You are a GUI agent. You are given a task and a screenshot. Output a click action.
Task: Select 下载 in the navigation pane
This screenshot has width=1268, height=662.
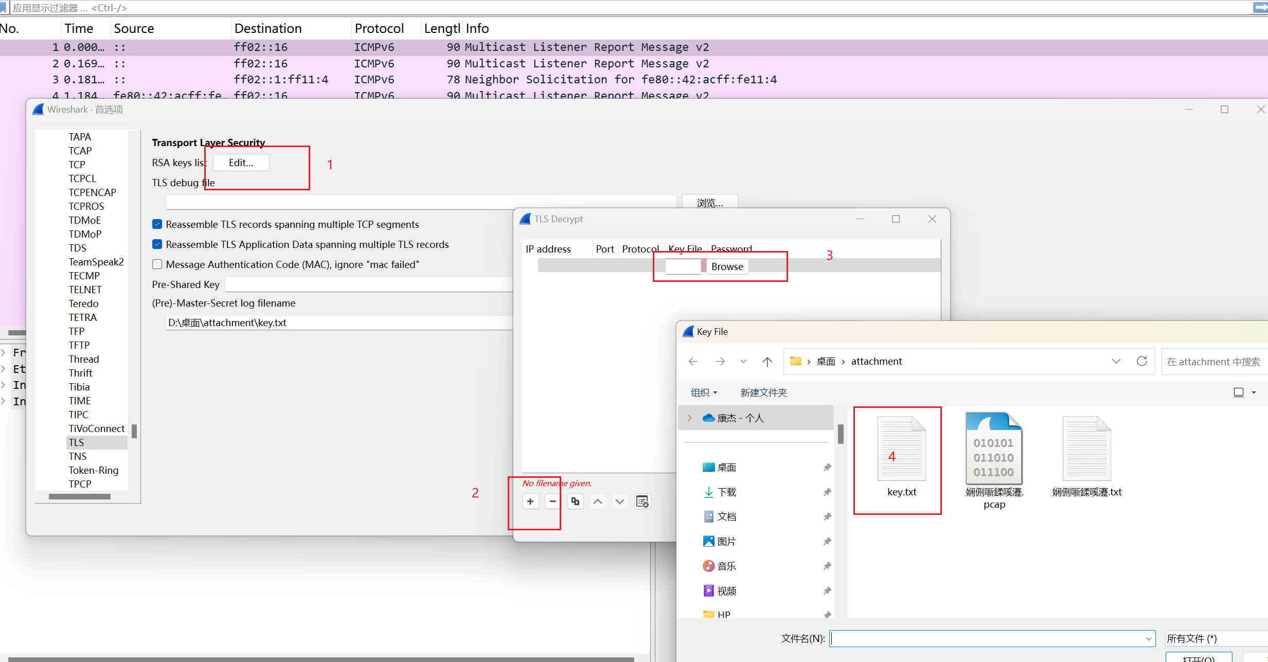tap(726, 492)
